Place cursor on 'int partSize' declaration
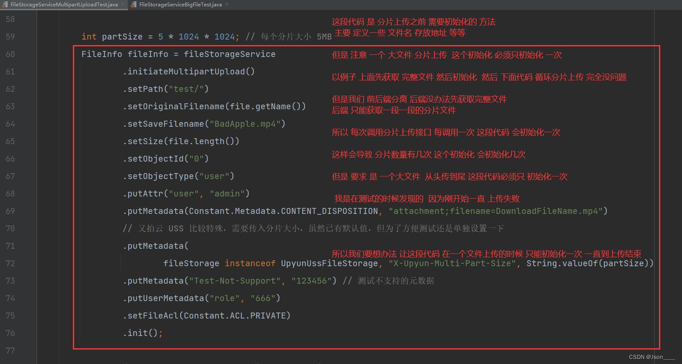 pos(112,37)
